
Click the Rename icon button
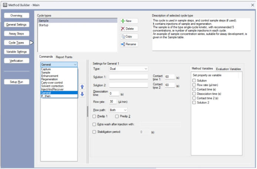[123, 44]
